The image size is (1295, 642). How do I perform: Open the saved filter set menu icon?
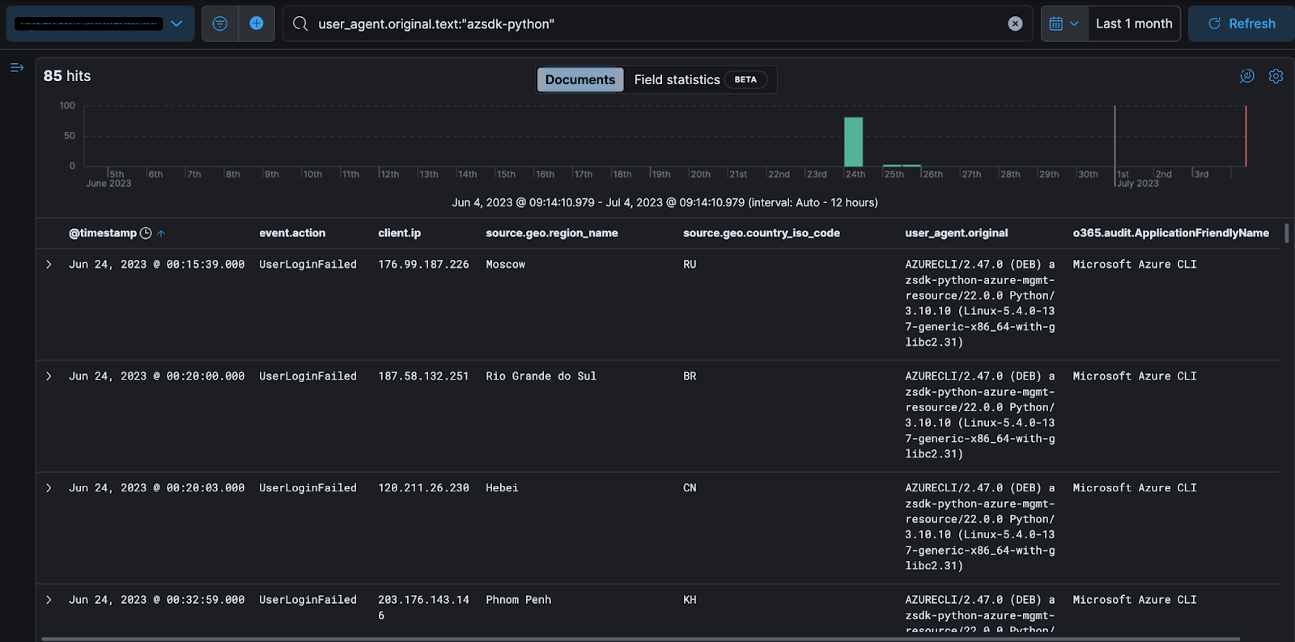pos(219,23)
